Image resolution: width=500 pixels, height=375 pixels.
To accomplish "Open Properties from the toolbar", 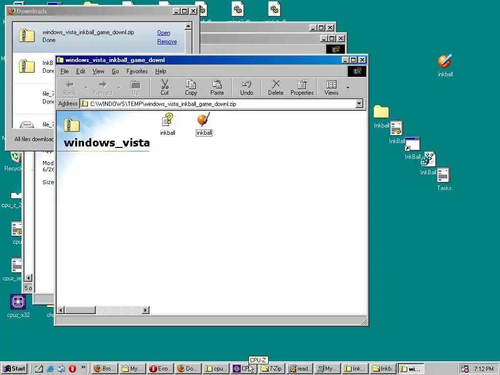I will coord(302,87).
